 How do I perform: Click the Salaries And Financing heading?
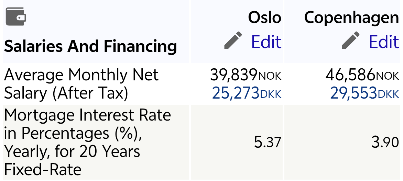click(90, 46)
